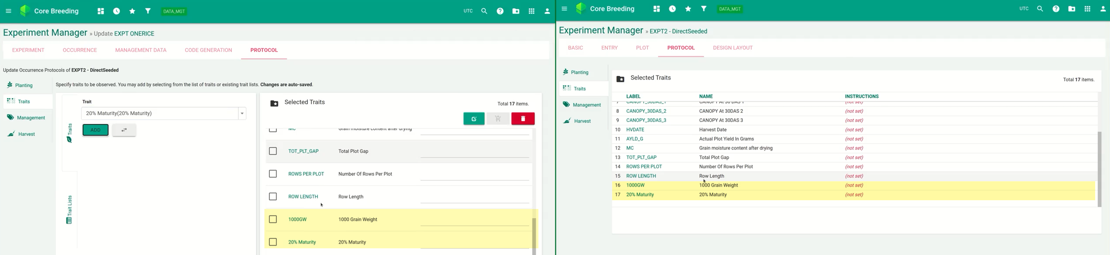1110x255 pixels.
Task: Open the DESIGN LAYOUT tab
Action: pyautogui.click(x=733, y=48)
